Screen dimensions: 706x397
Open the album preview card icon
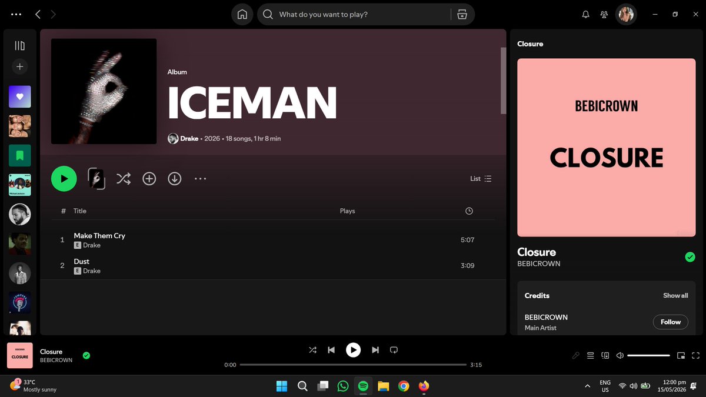pos(96,179)
